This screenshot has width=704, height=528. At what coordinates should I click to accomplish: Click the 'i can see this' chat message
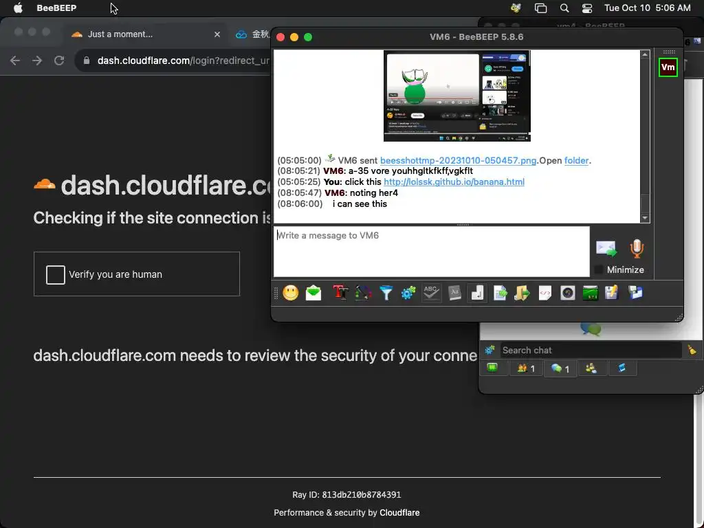[x=360, y=203]
